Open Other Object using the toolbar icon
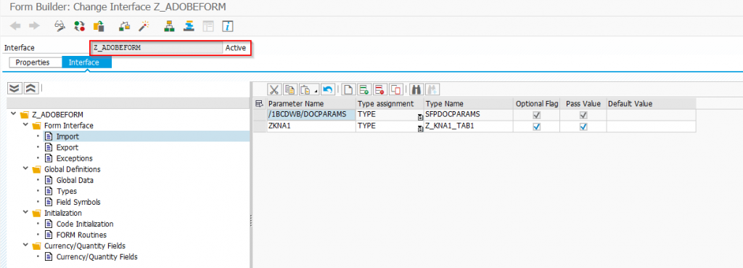Viewport: 743px width, 268px height. [x=99, y=26]
